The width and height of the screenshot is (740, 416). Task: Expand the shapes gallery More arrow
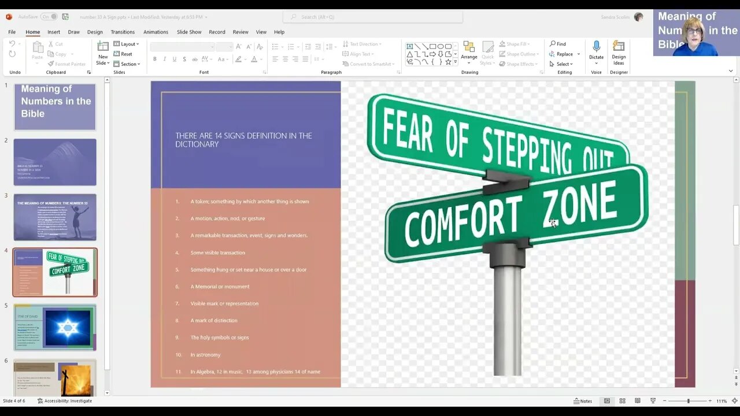coord(456,62)
